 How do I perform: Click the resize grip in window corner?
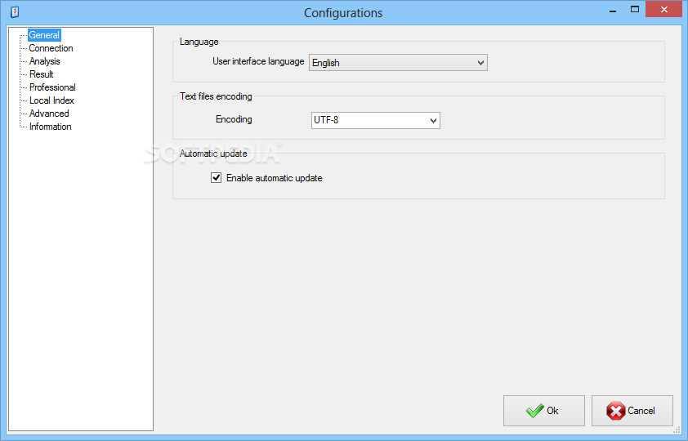[x=677, y=430]
